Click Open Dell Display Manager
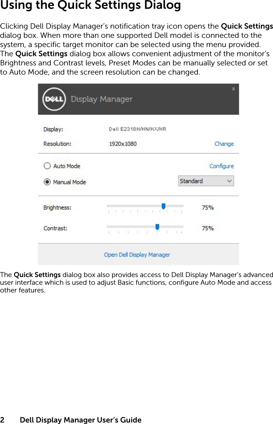This screenshot has width=273, height=424. [137, 254]
